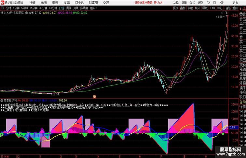Open F10 company info
This screenshot has width=246, height=158.
click(x=212, y=8)
